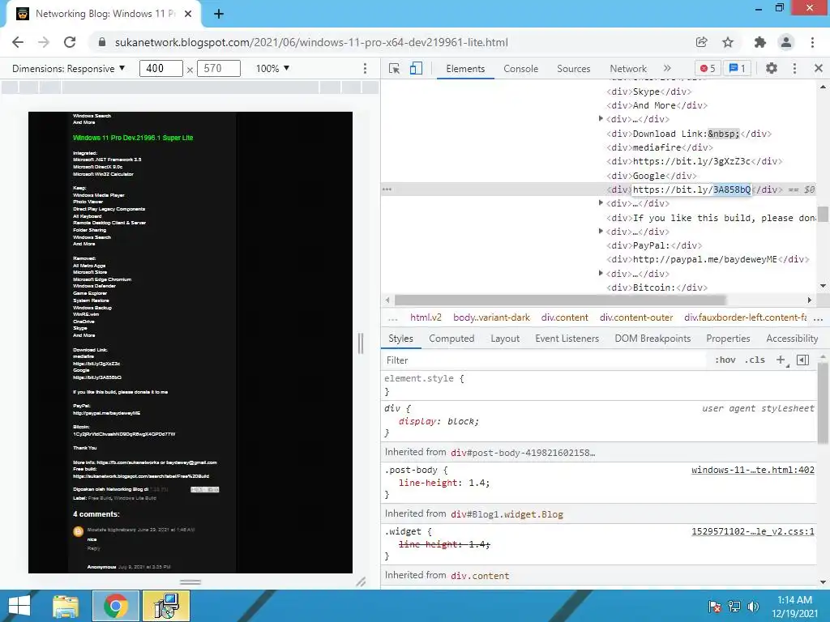Viewport: 830px width, 622px height.
Task: Open the Chrome three-dot menu
Action: pos(812,42)
